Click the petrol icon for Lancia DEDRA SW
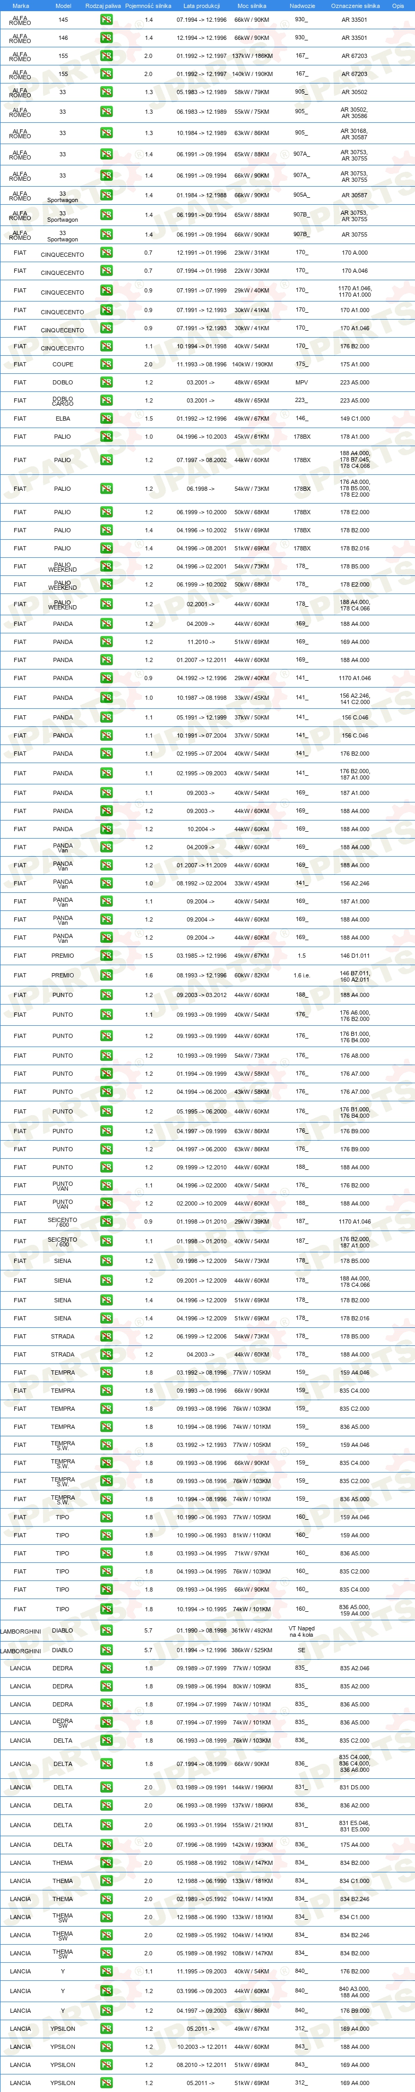 point(106,1722)
